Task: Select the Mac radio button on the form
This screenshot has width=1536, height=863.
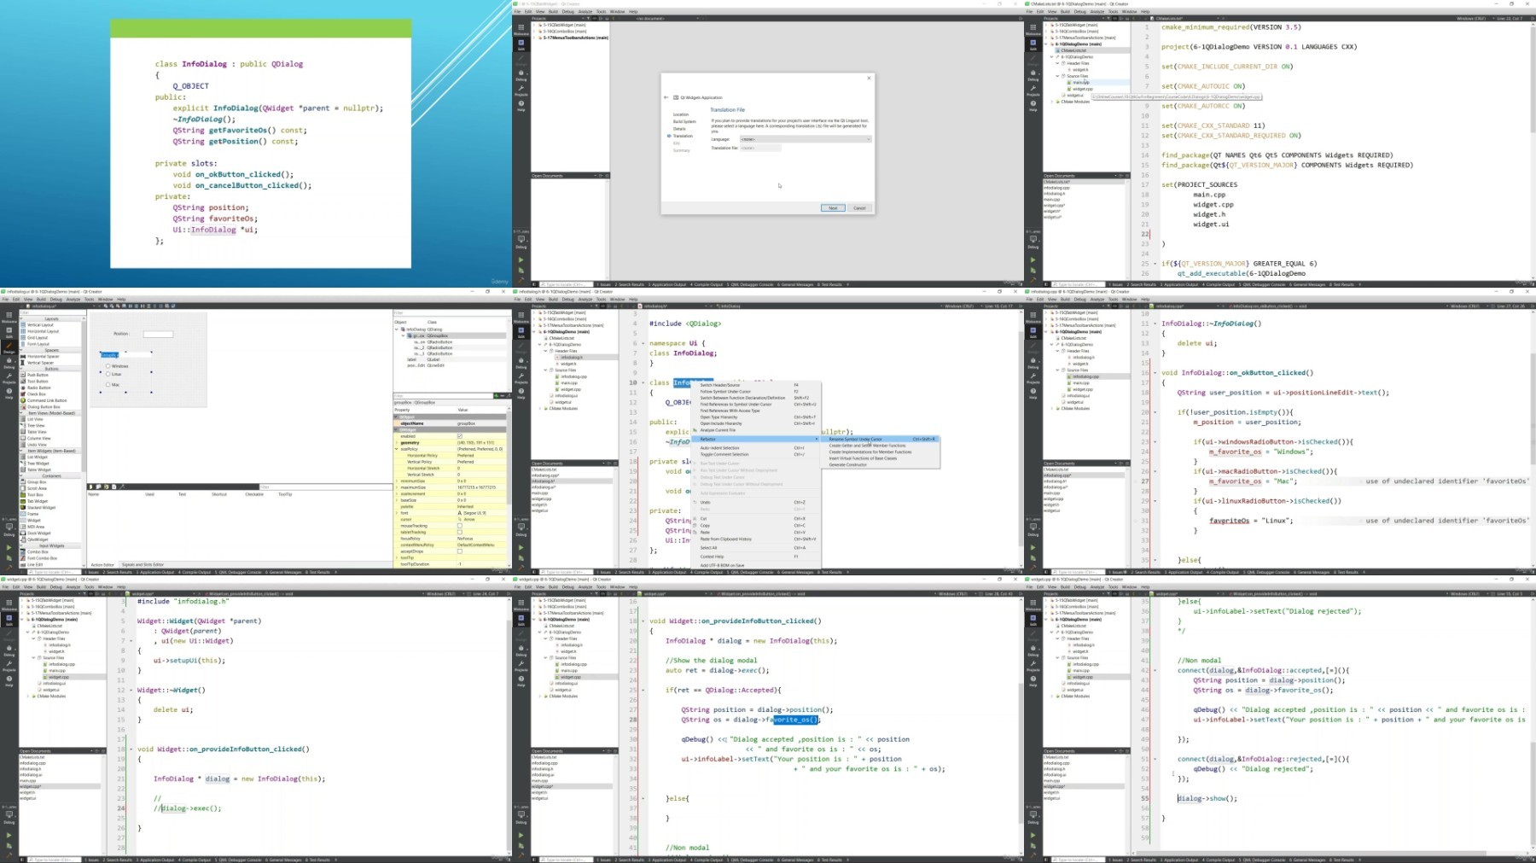Action: click(x=108, y=385)
